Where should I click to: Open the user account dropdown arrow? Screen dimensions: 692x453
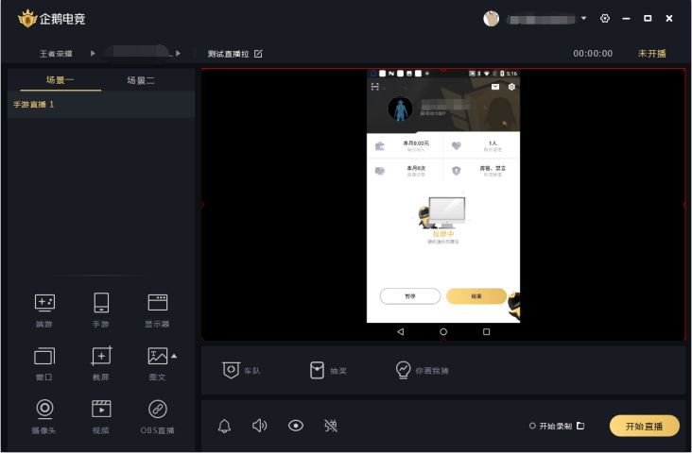[x=583, y=19]
